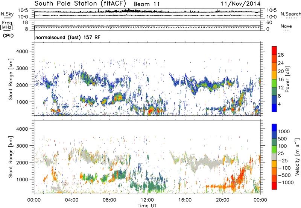Click the 10^0 tick beside N.Search
301x208 pixels.
272,17
